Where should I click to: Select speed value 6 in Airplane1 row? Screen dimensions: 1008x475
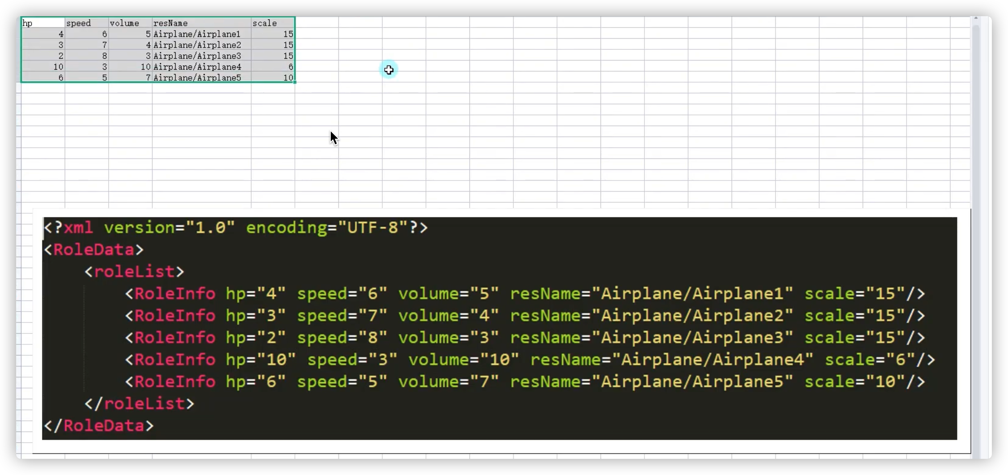87,34
